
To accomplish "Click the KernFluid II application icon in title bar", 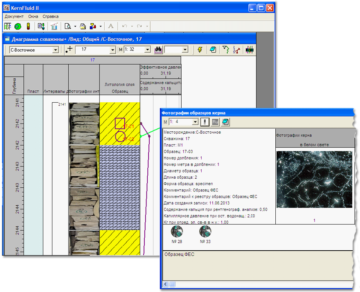I will point(7,8).
